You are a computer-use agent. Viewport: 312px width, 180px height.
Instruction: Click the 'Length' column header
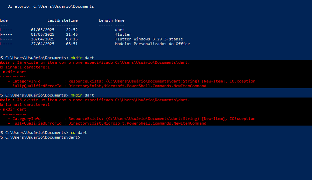[106, 20]
